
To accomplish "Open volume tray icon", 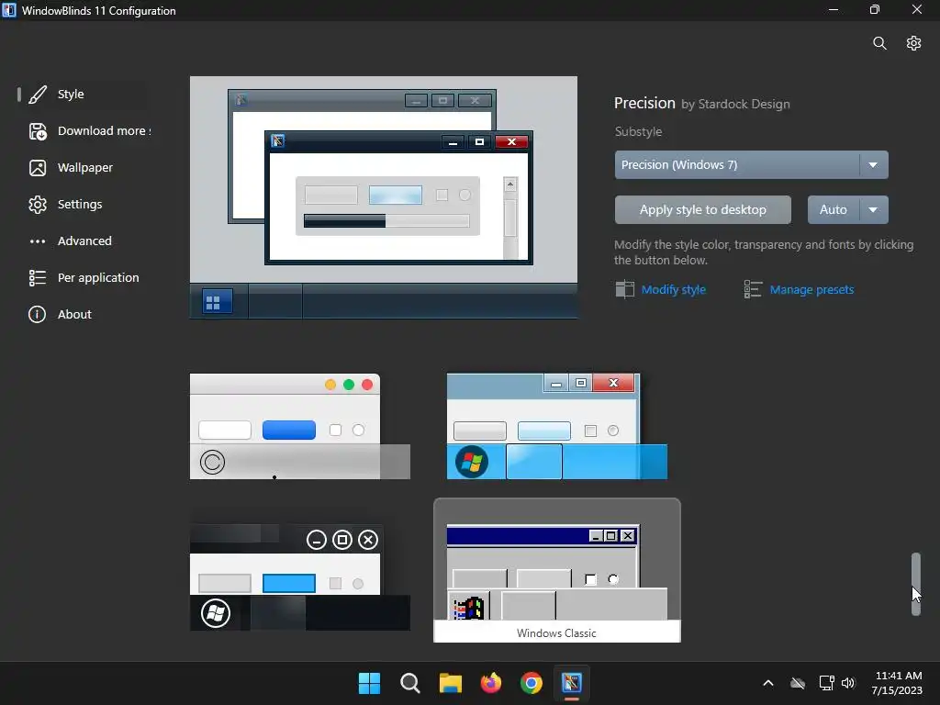I will pyautogui.click(x=847, y=683).
